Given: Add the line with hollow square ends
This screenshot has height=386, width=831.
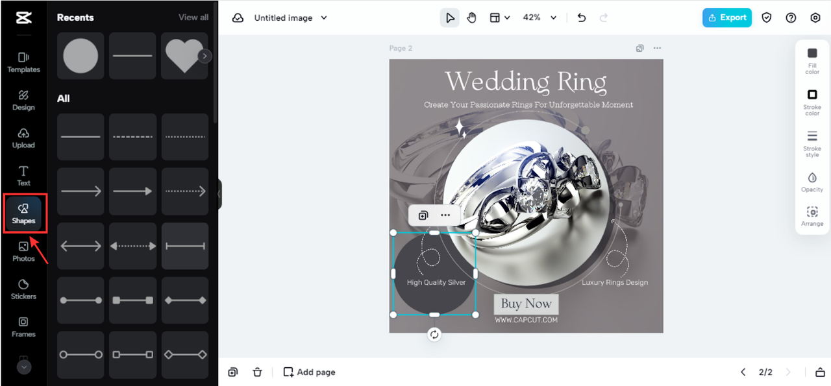Looking at the screenshot, I should (132, 355).
